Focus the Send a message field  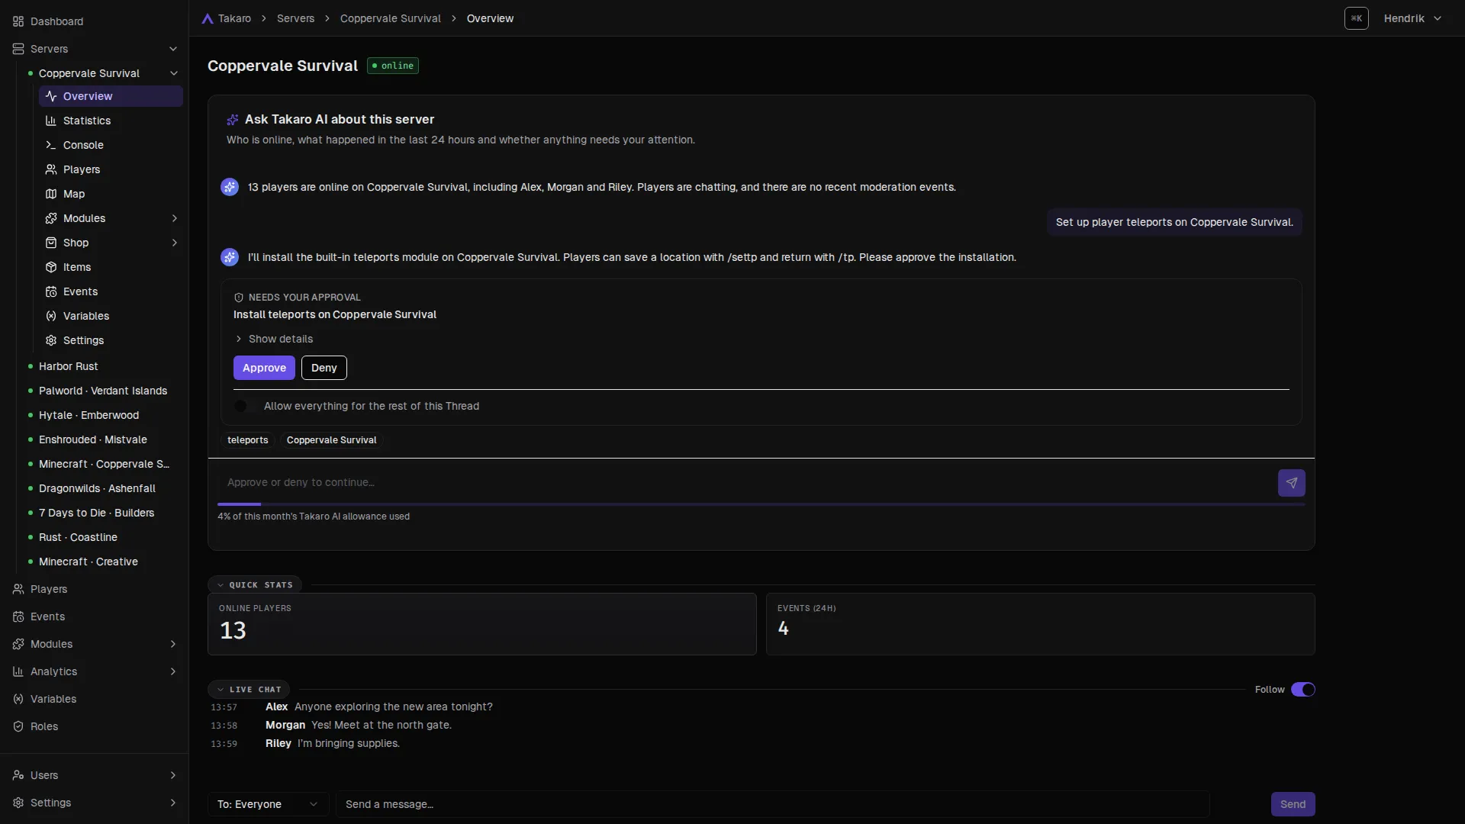click(772, 804)
